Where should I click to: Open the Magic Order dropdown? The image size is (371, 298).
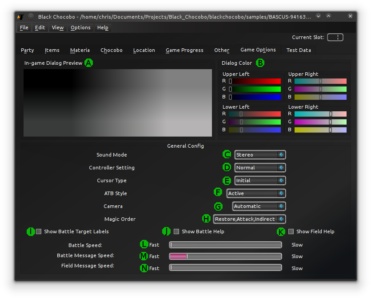(250, 219)
